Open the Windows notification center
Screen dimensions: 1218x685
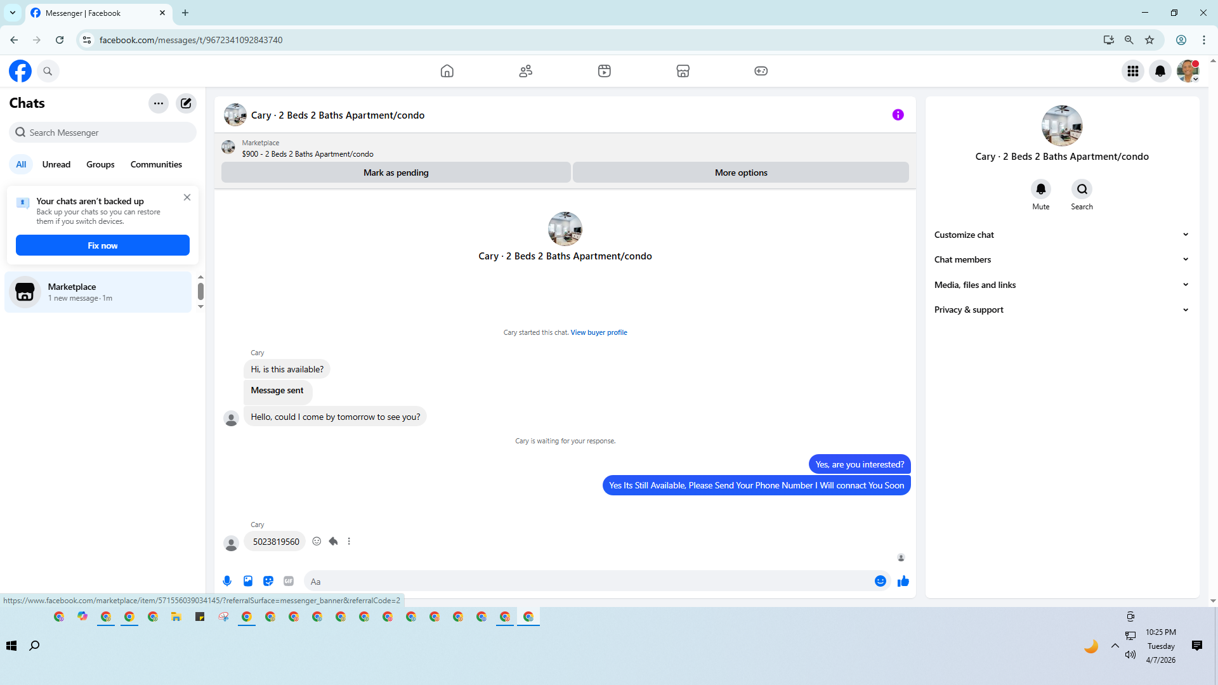pyautogui.click(x=1197, y=646)
